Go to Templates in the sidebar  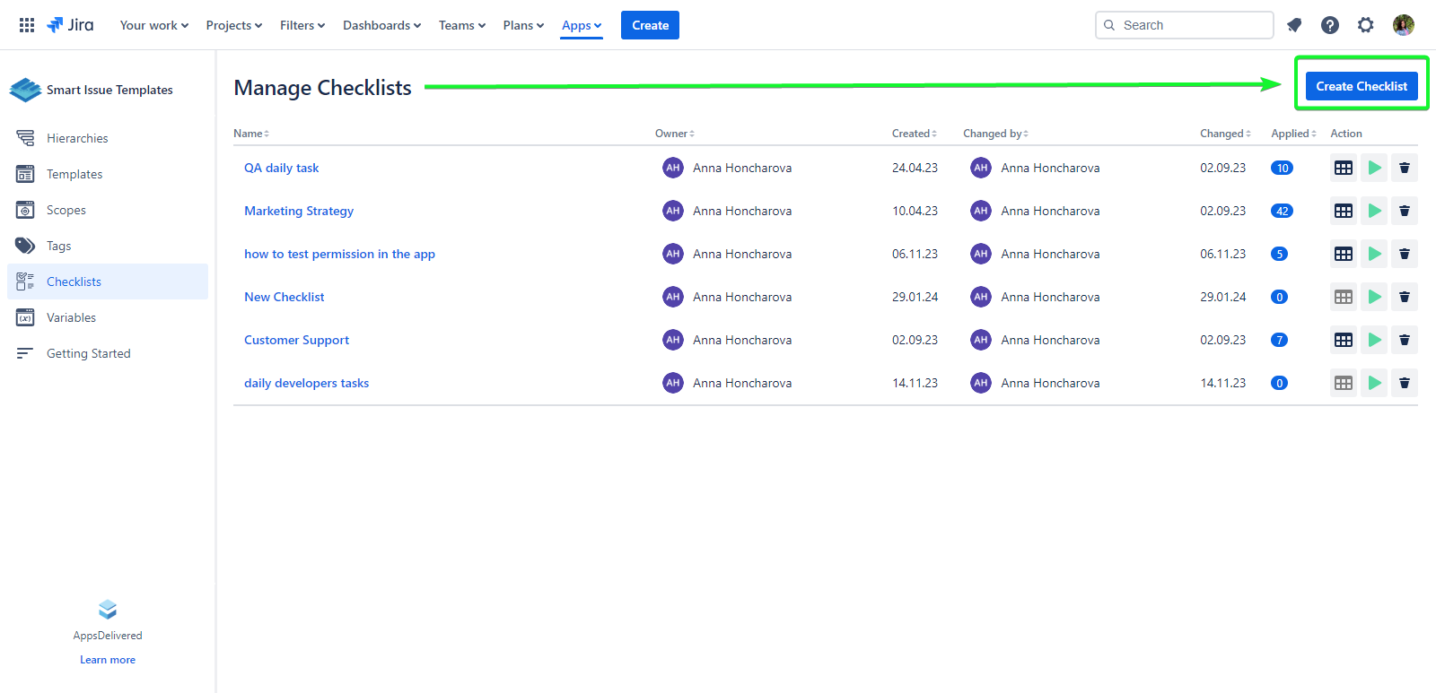(74, 174)
